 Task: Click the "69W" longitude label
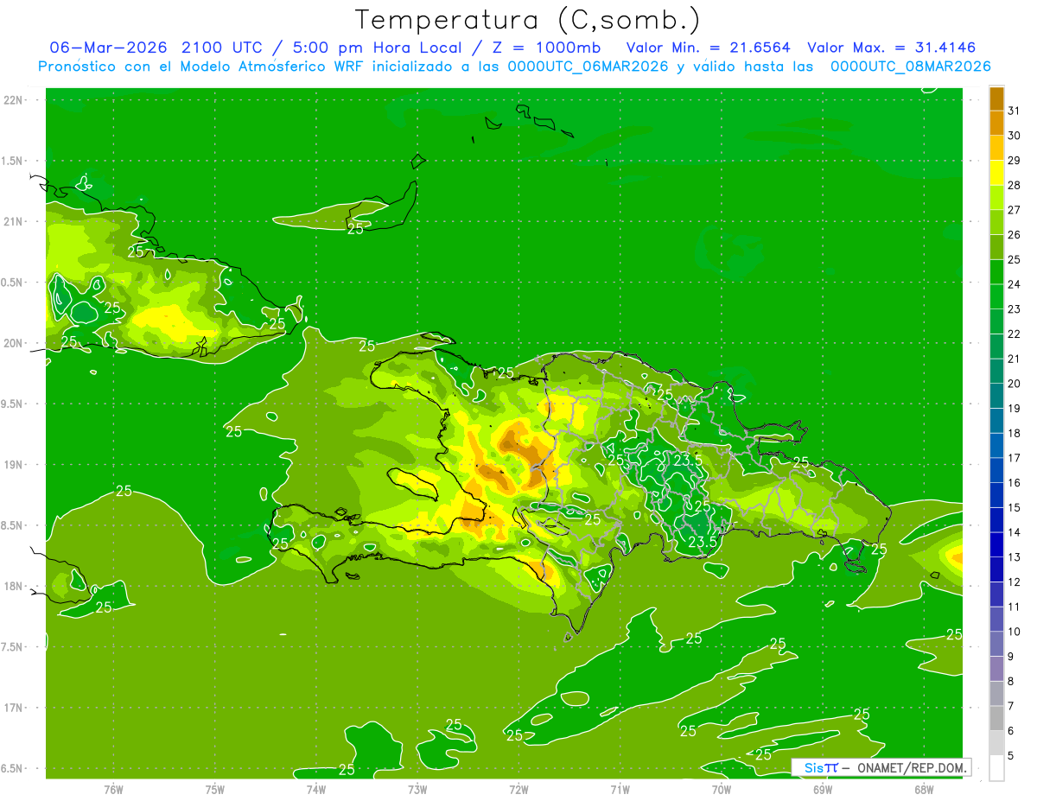[x=823, y=789]
